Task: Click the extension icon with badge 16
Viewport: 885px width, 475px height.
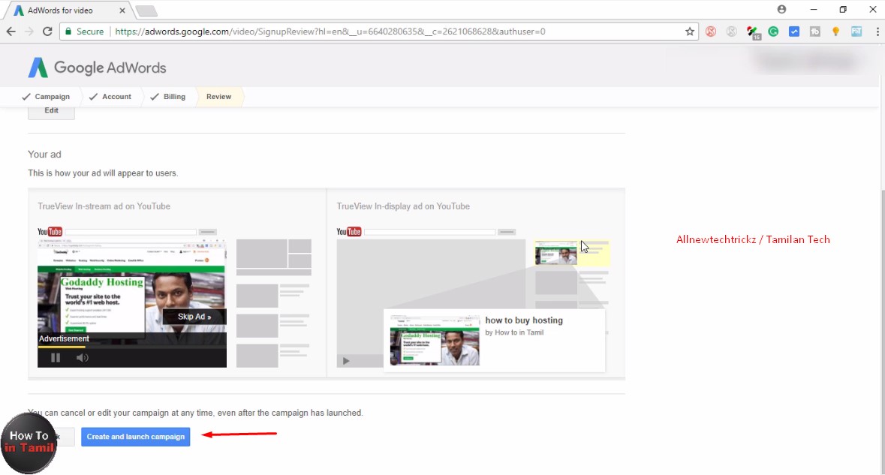Action: (x=752, y=32)
